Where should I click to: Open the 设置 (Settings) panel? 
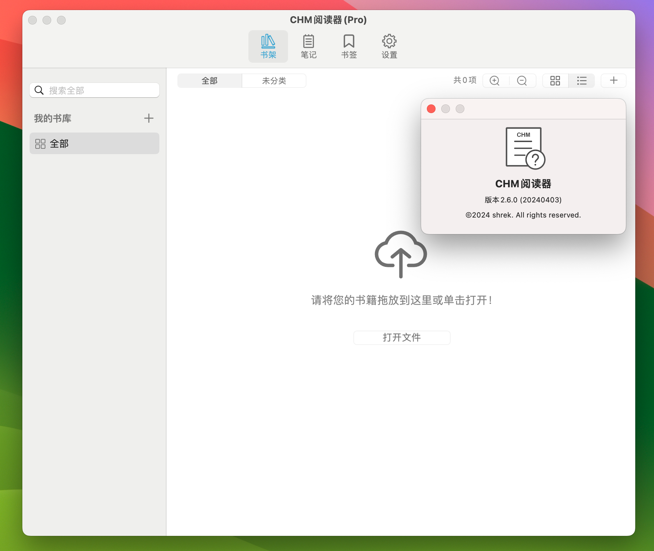pyautogui.click(x=389, y=46)
